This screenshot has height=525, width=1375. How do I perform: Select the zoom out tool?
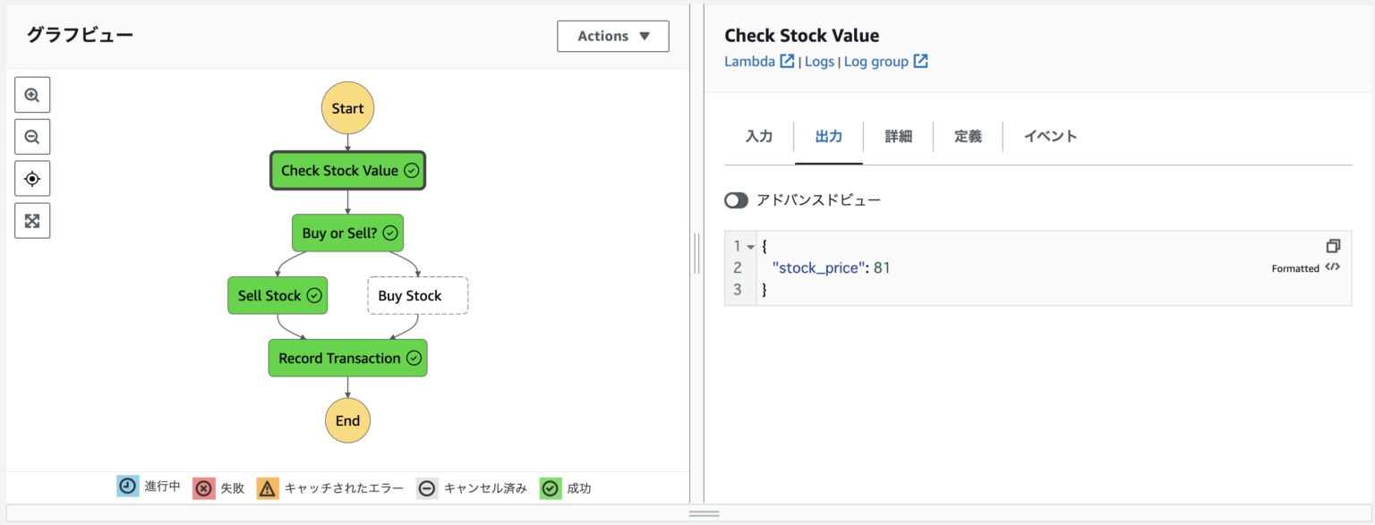click(31, 136)
